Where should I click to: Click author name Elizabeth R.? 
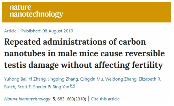coord(150,79)
